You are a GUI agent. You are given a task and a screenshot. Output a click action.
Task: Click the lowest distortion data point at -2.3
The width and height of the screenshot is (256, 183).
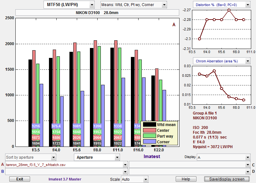199,39
